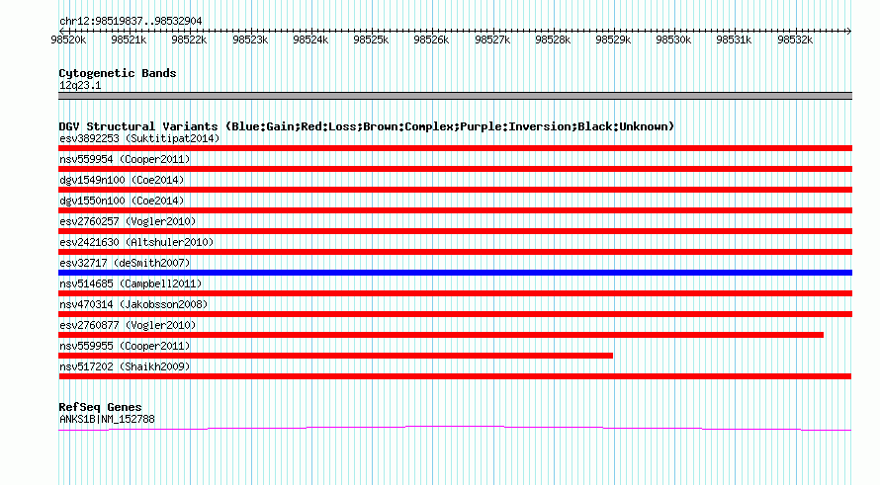Viewport: 880px width, 485px height.
Task: Click the magenta ANKS1B gene track line
Action: pos(455,429)
